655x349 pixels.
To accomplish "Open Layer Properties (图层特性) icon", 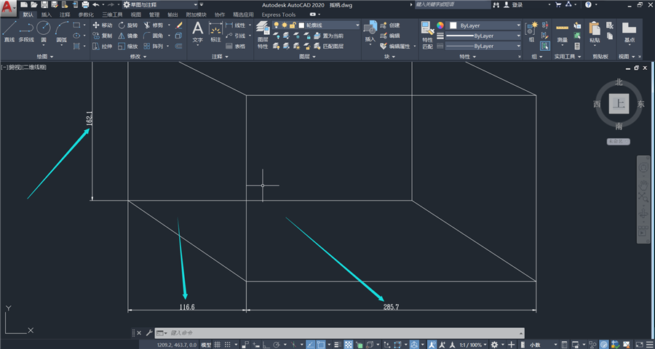I will [263, 36].
